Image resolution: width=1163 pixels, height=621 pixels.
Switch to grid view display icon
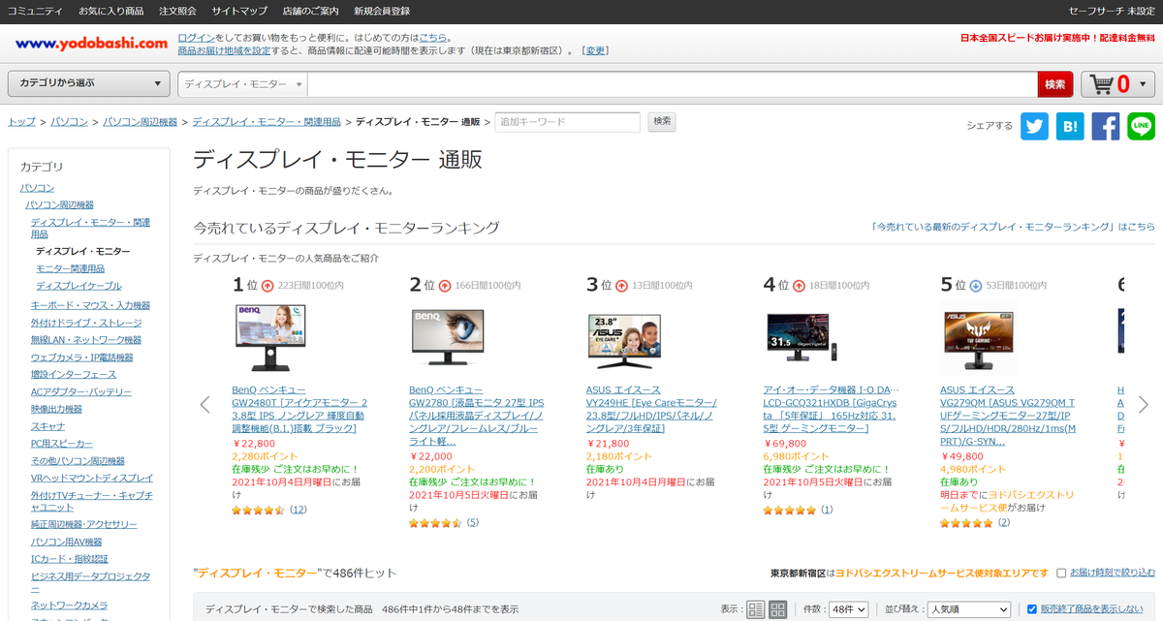[777, 609]
